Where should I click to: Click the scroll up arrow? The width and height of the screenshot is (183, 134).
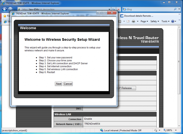pyautogui.click(x=179, y=27)
